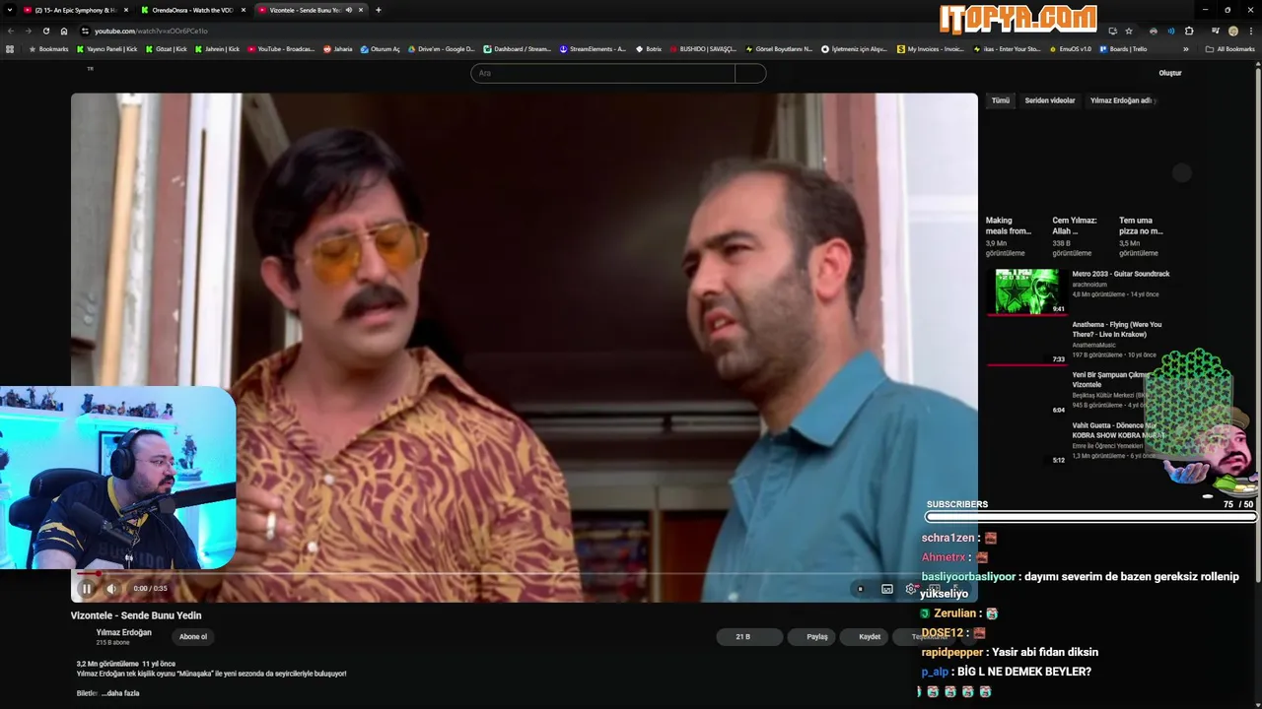Open the Tem uma pizza recommendation
This screenshot has height=709, width=1262.
point(1141,226)
